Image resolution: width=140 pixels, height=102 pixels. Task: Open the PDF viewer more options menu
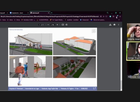(118, 25)
